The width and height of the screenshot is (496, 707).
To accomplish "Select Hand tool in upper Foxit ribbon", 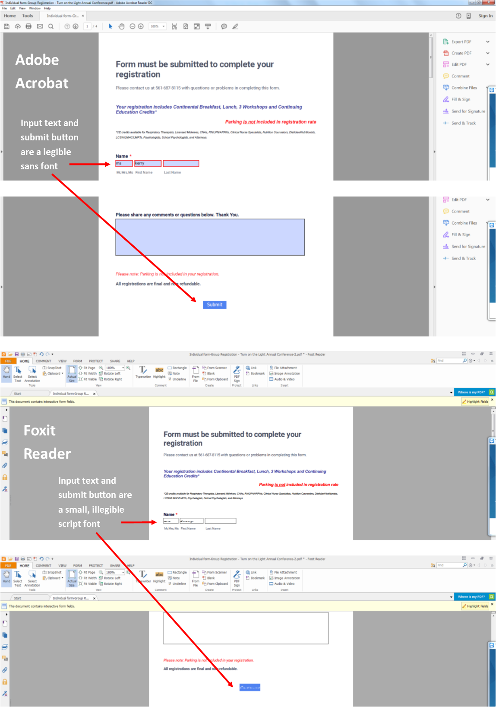I will coord(6,373).
